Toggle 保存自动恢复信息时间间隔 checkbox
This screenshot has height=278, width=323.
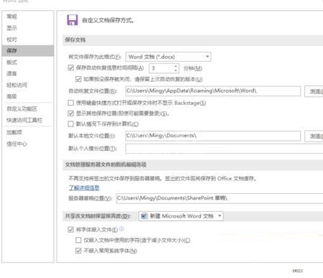(x=70, y=68)
